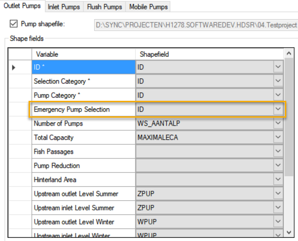Switch to the Inlet Pumps tab

click(64, 7)
